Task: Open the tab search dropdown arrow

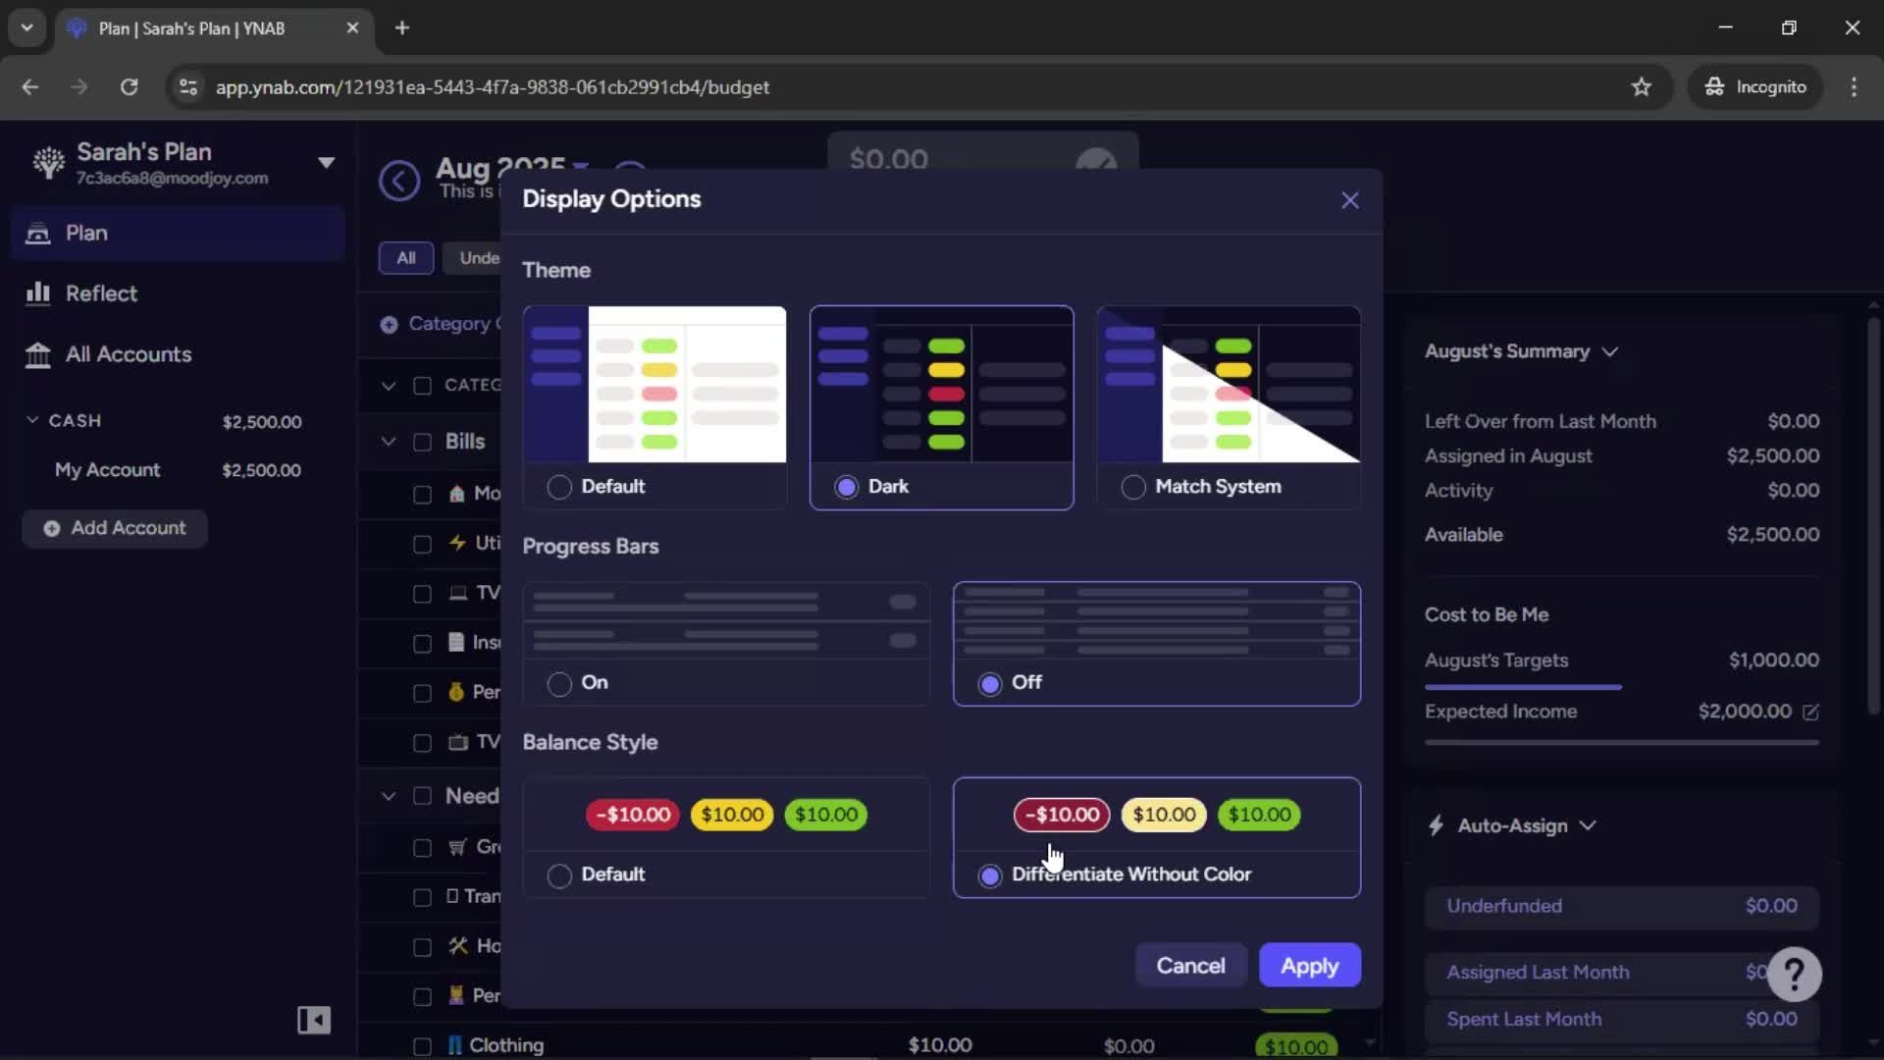Action: click(x=27, y=28)
